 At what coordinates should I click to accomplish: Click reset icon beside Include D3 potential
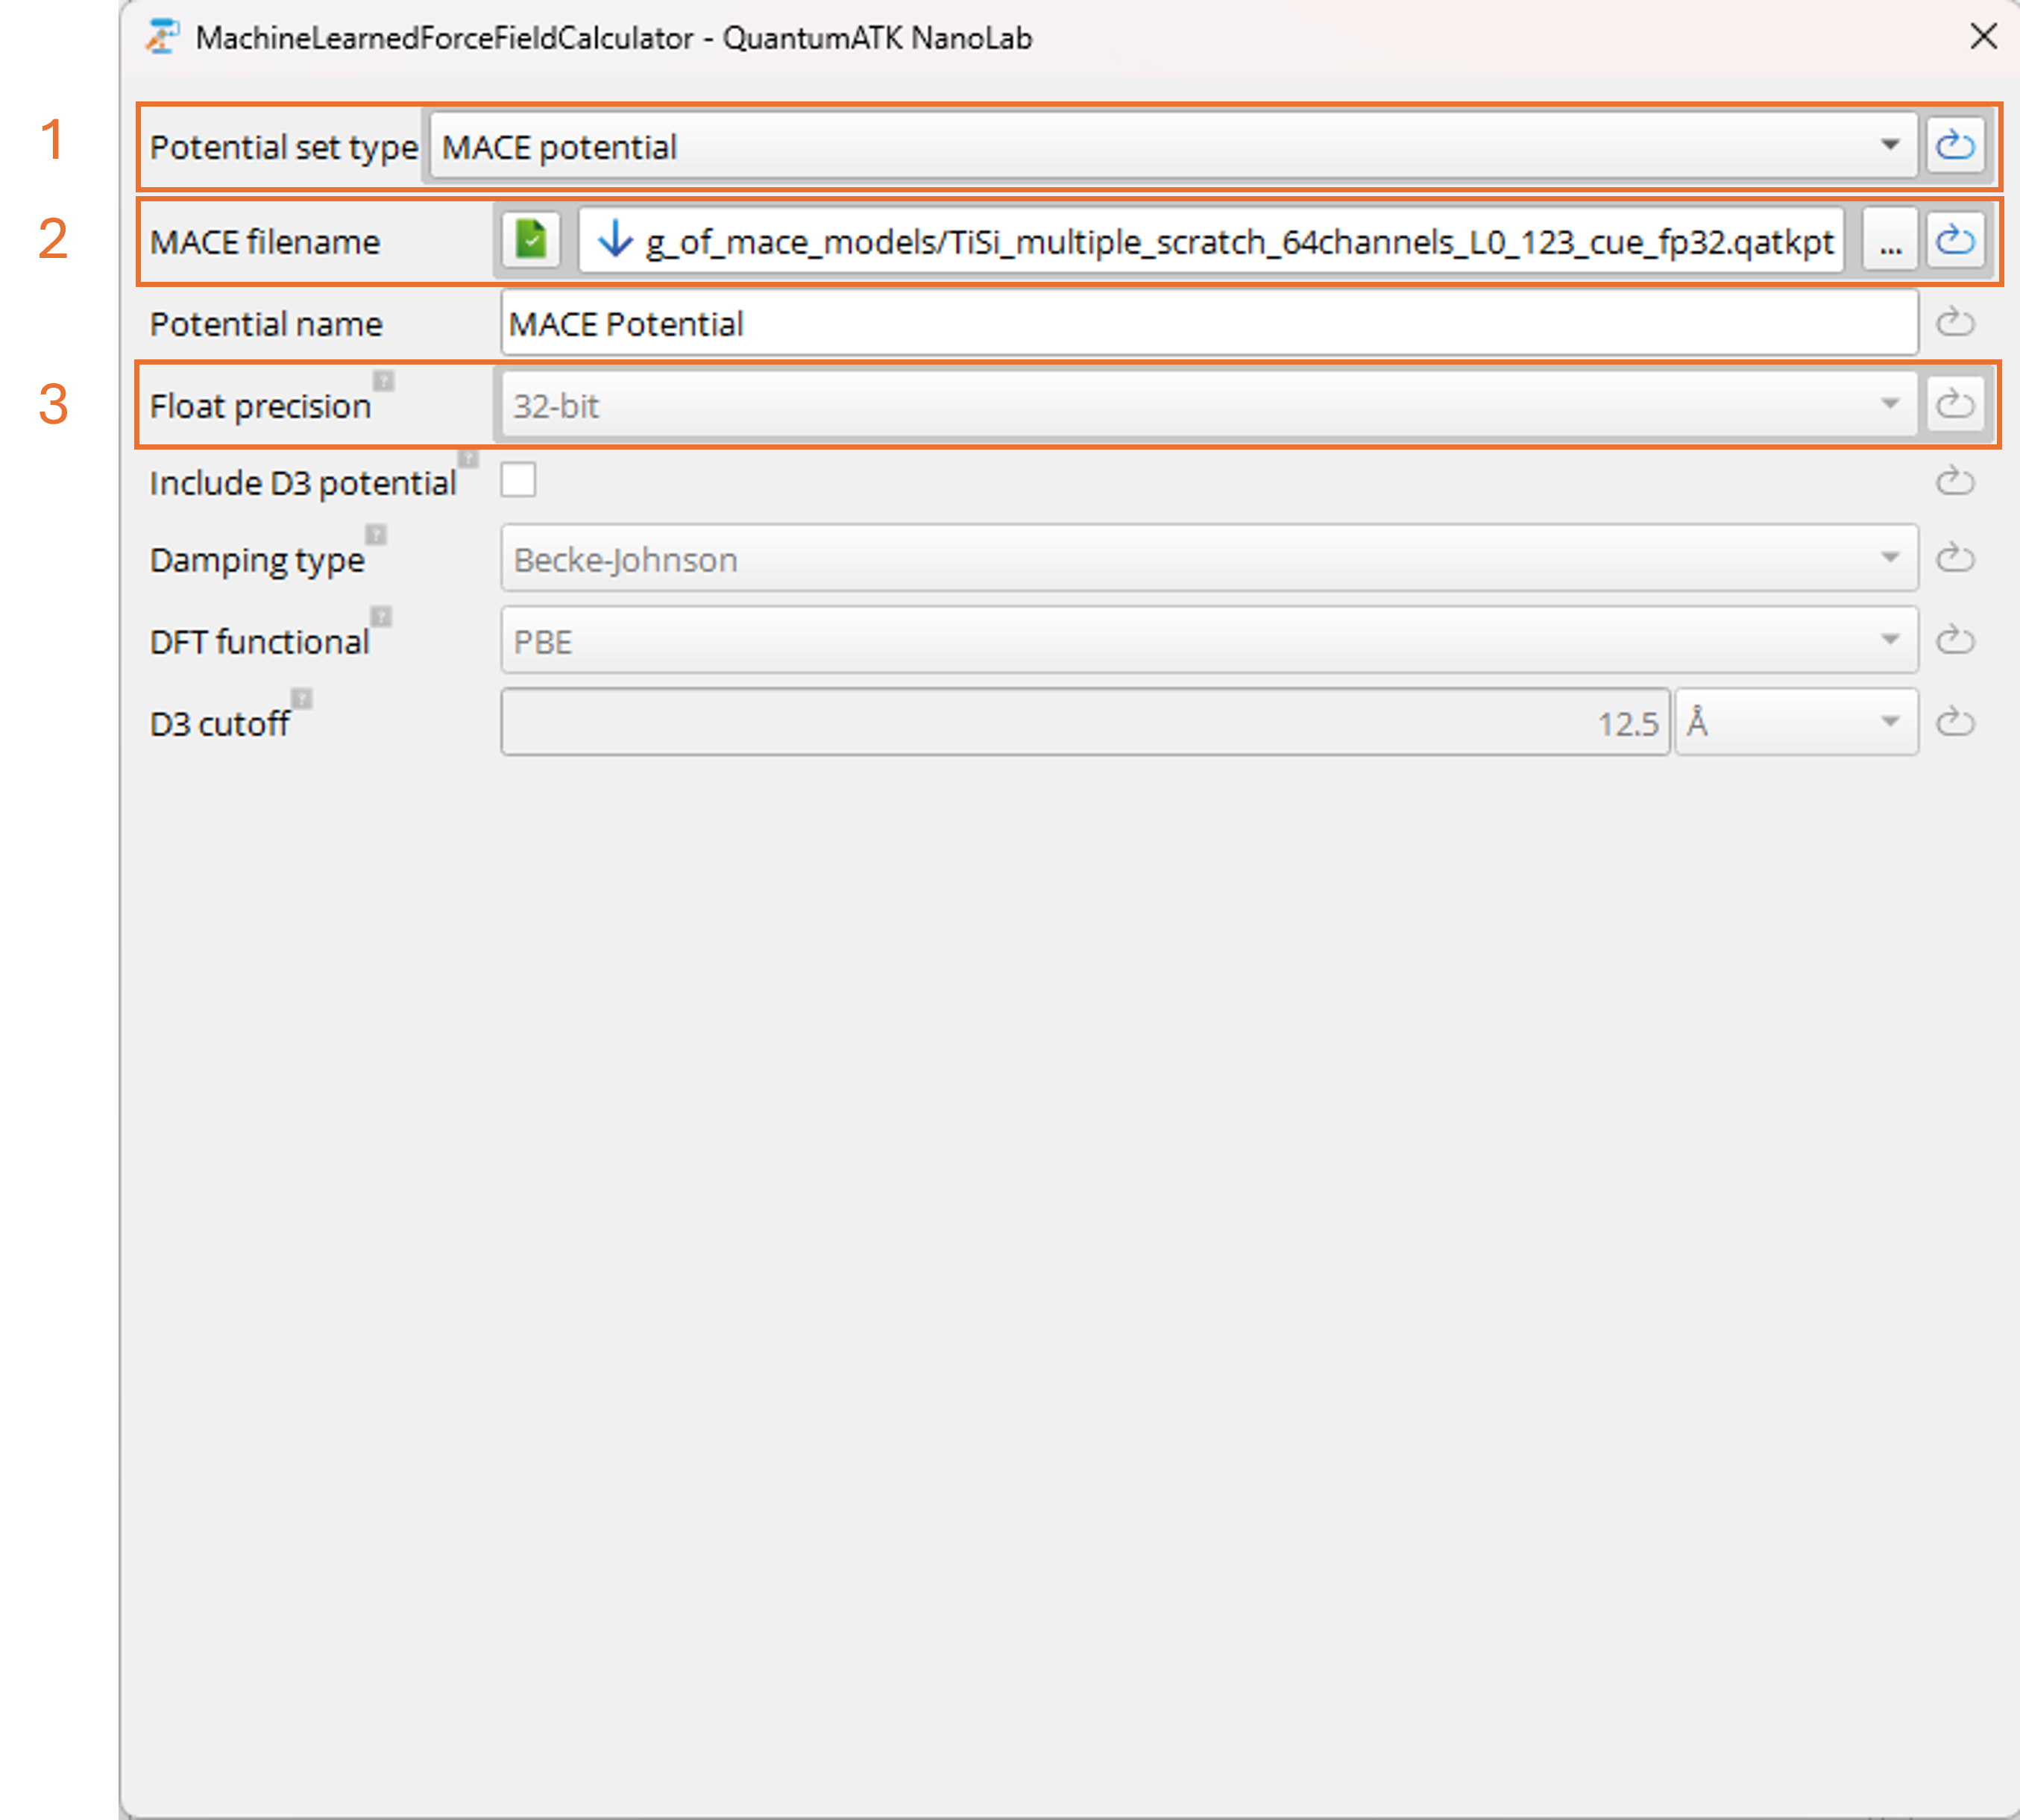coord(1954,482)
